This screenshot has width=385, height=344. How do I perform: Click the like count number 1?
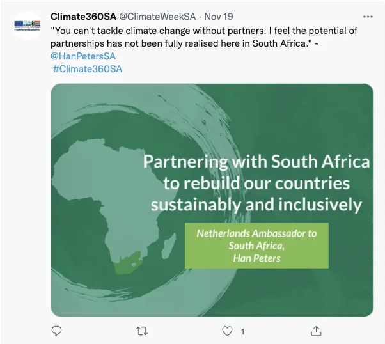242,331
